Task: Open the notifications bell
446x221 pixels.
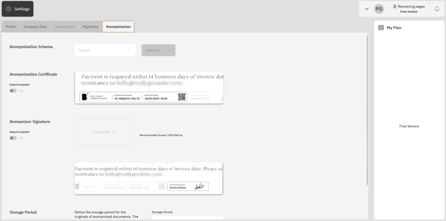Action: point(437,9)
